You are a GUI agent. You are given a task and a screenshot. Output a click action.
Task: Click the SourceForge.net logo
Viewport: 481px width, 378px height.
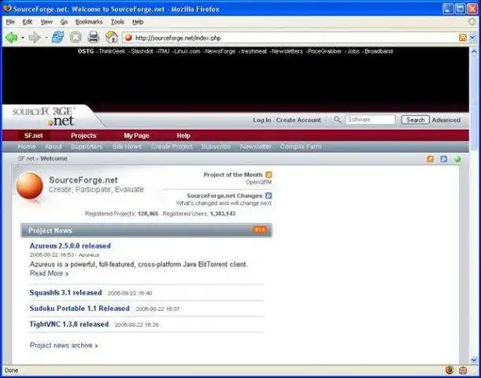[x=43, y=117]
